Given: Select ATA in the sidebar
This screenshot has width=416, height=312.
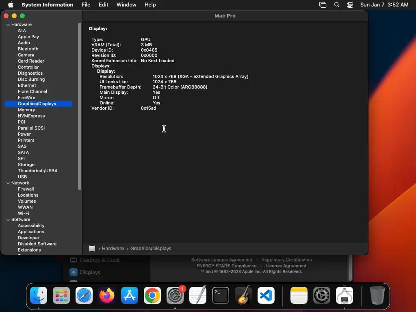Looking at the screenshot, I should tap(22, 30).
